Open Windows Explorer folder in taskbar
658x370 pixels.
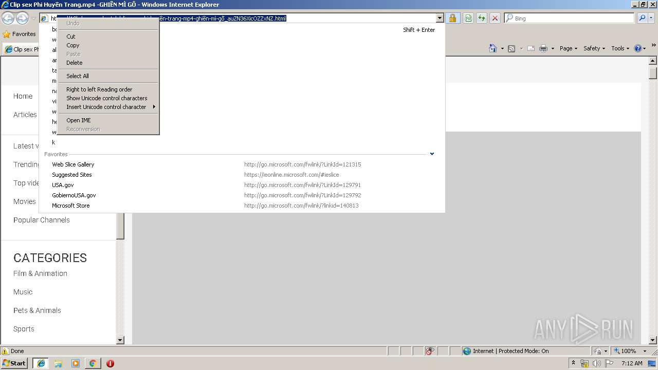point(58,363)
